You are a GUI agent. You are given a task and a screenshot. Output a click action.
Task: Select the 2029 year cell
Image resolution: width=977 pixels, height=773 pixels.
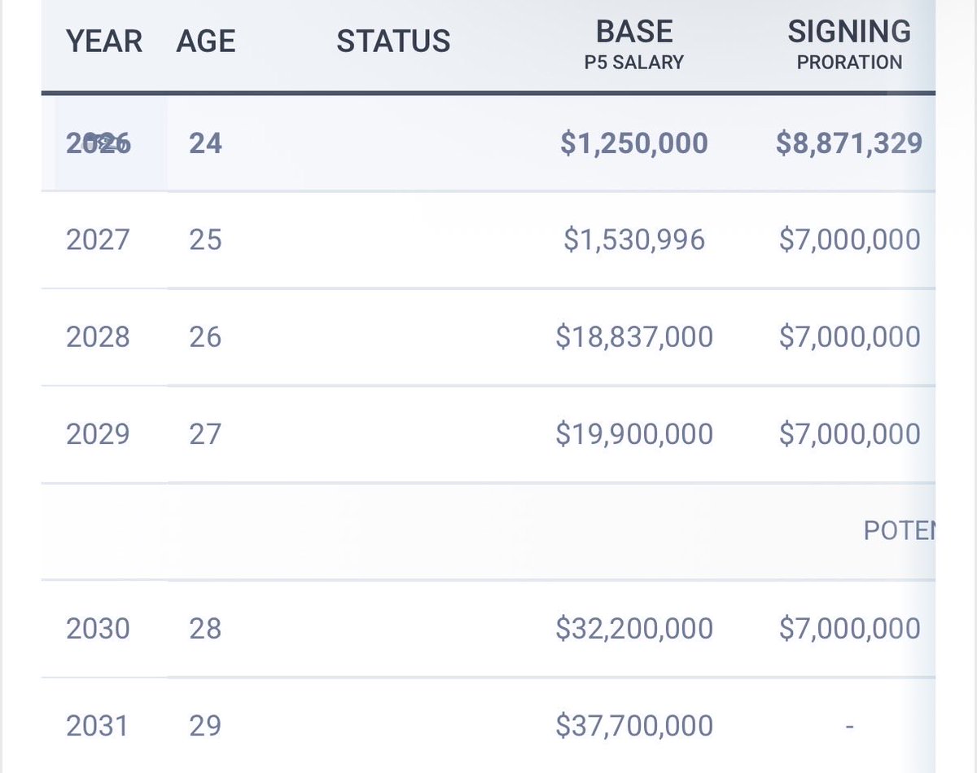click(98, 433)
